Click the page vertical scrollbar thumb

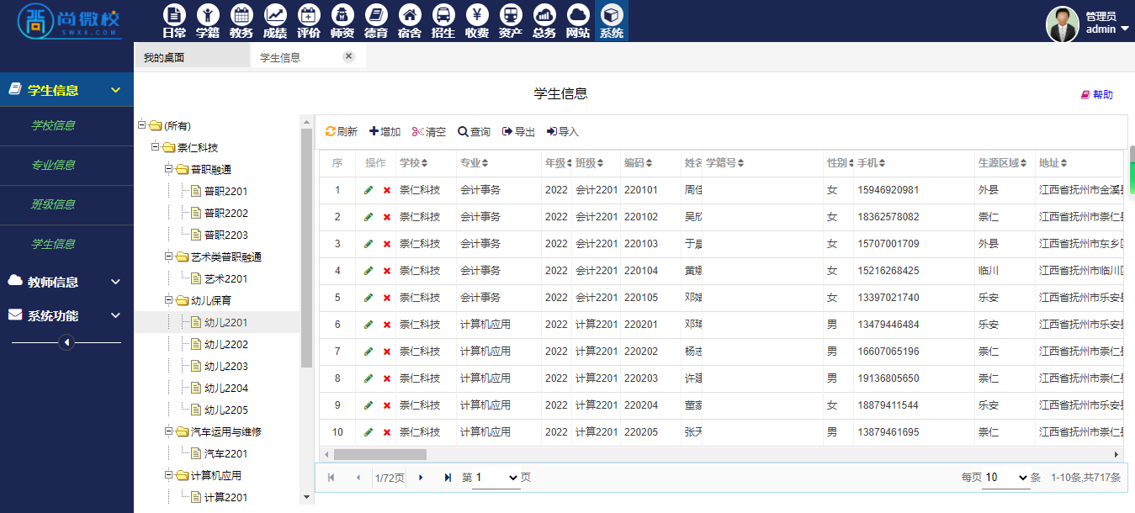tap(1132, 170)
